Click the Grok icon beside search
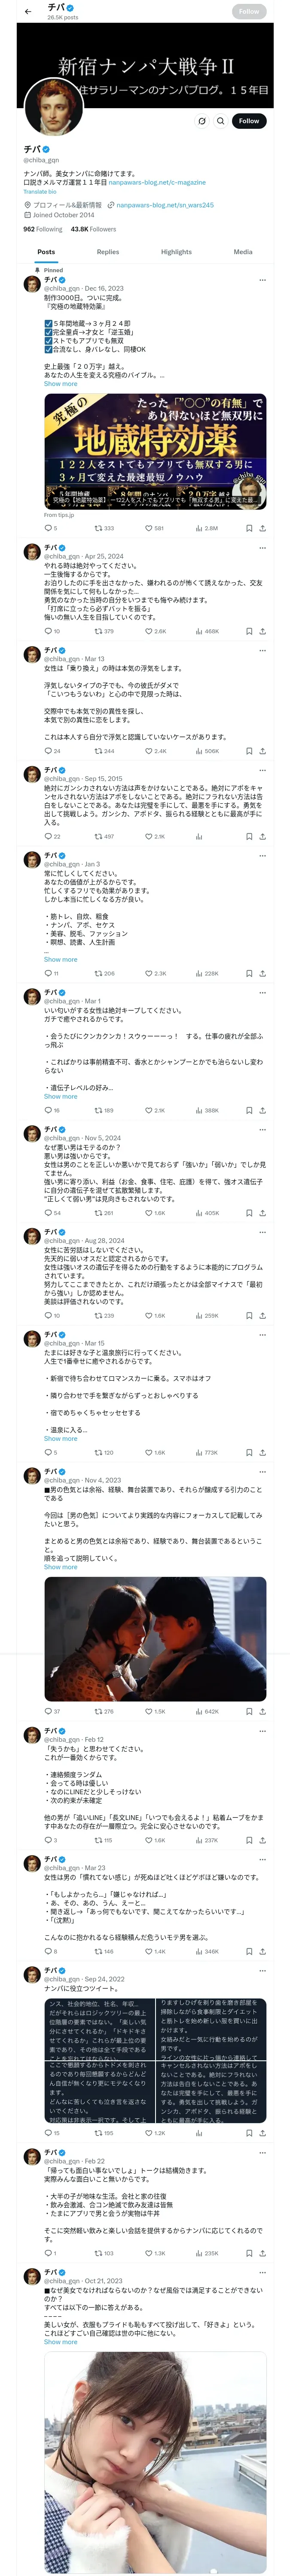The image size is (290, 2576). 201,121
